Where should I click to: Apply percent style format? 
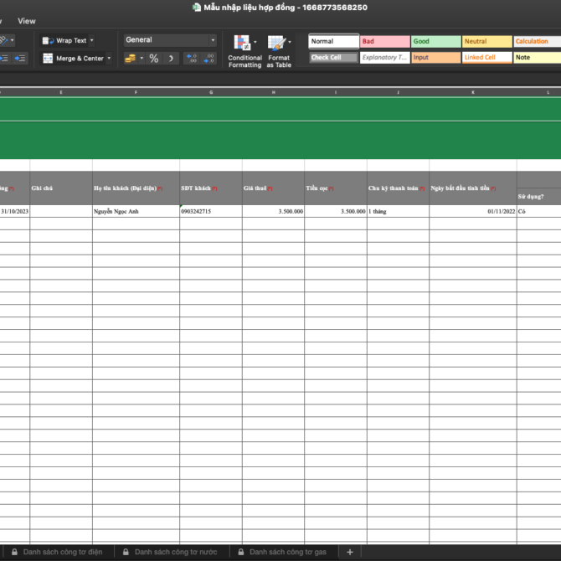154,59
